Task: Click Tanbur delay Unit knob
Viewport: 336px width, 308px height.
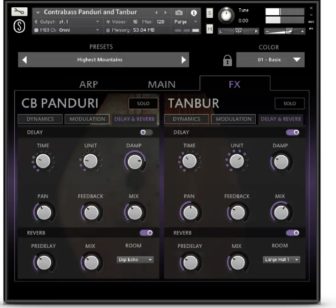Action: click(x=237, y=161)
